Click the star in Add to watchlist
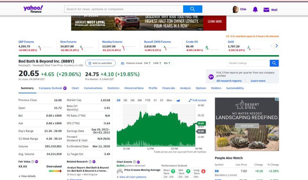Screen dimensions: 308x180 (90, 63)
